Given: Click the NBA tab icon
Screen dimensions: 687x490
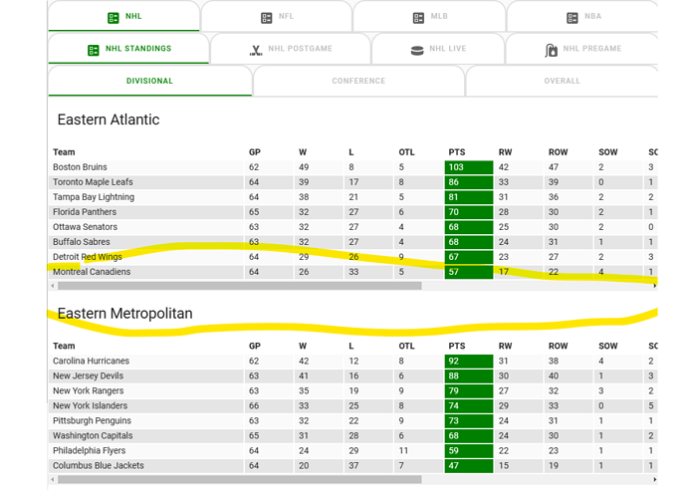Looking at the screenshot, I should pyautogui.click(x=572, y=17).
